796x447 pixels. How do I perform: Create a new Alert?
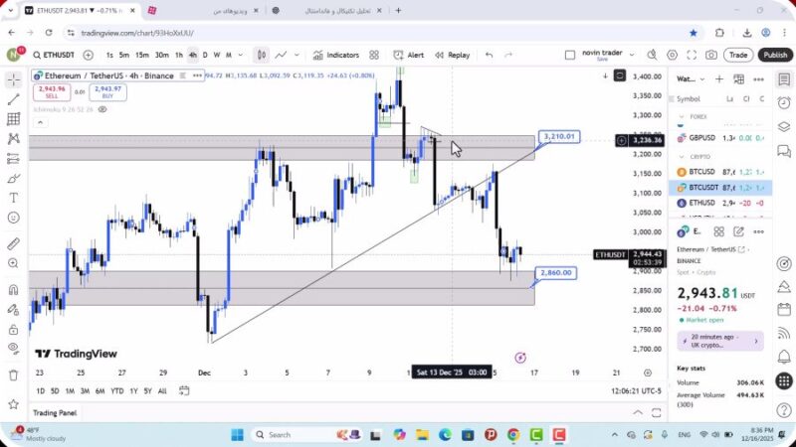(x=408, y=56)
